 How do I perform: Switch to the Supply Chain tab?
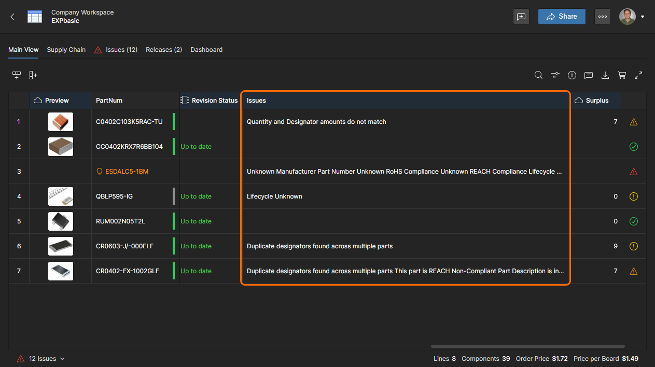tap(66, 50)
